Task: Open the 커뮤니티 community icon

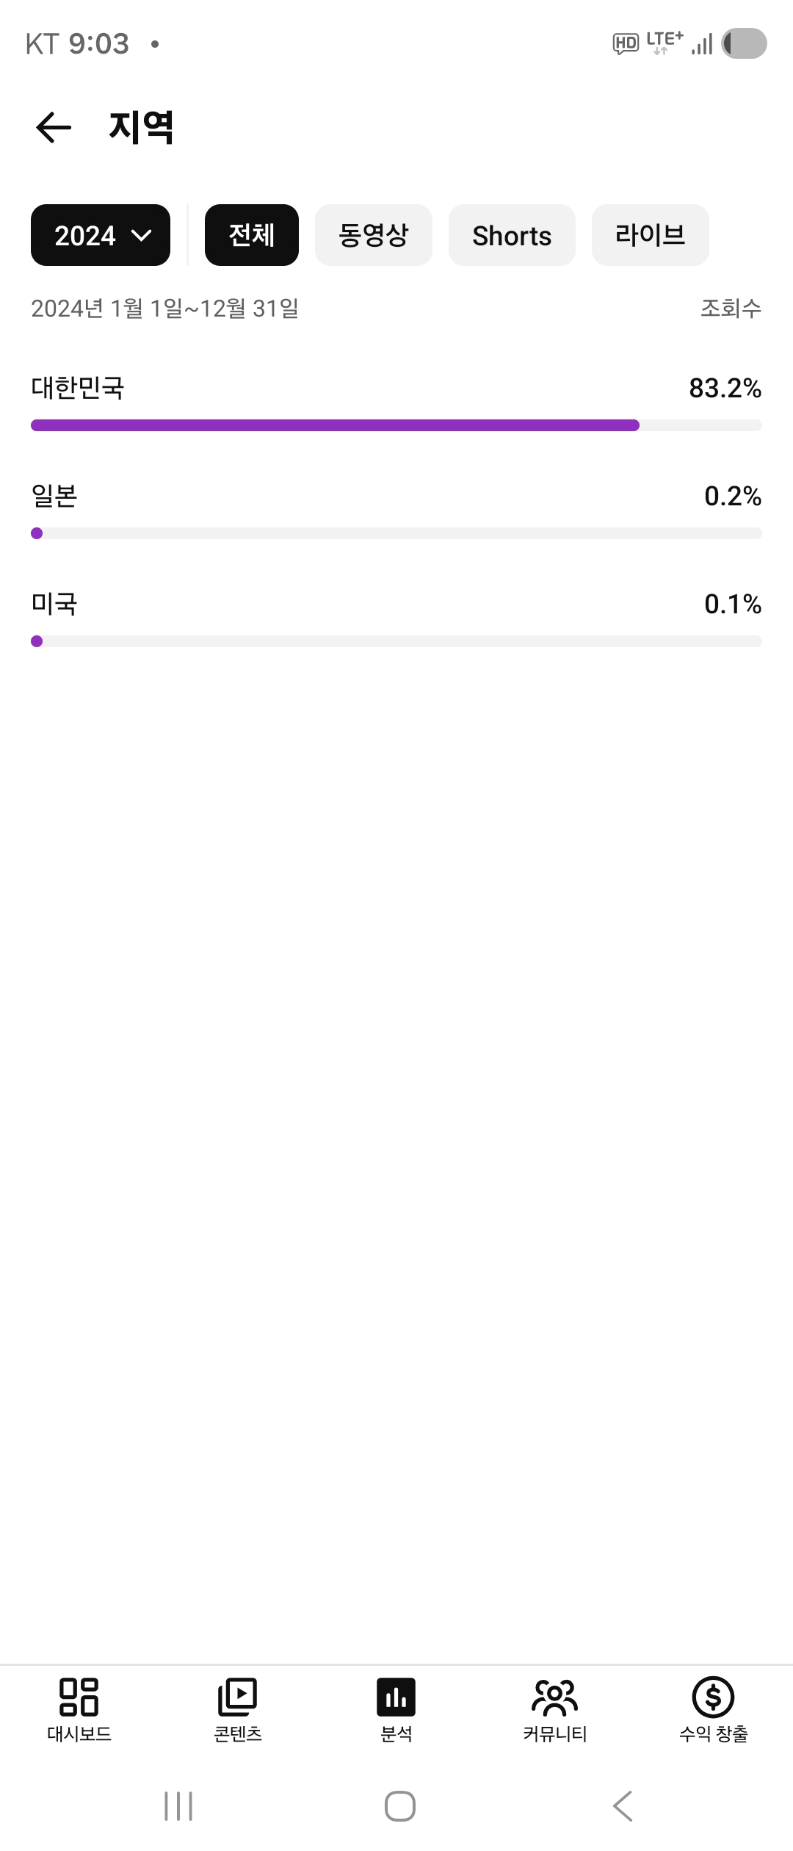Action: pos(555,1697)
